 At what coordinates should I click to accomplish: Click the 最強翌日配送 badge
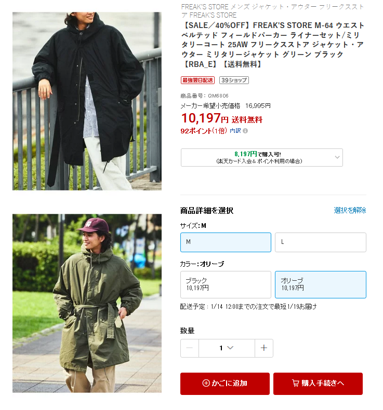(x=197, y=80)
